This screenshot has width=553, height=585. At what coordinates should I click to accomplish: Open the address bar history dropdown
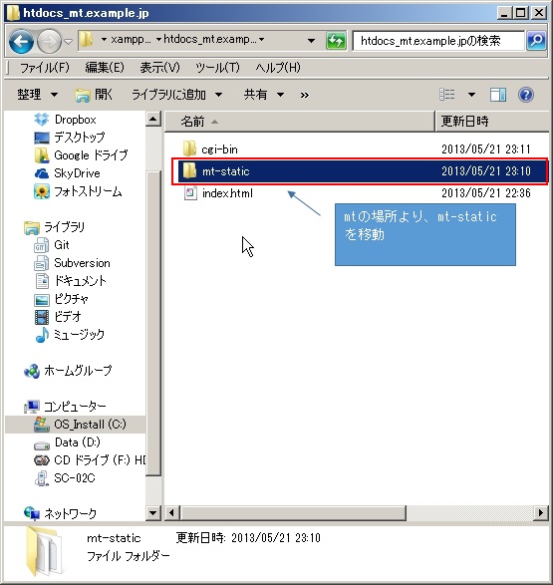click(x=311, y=40)
